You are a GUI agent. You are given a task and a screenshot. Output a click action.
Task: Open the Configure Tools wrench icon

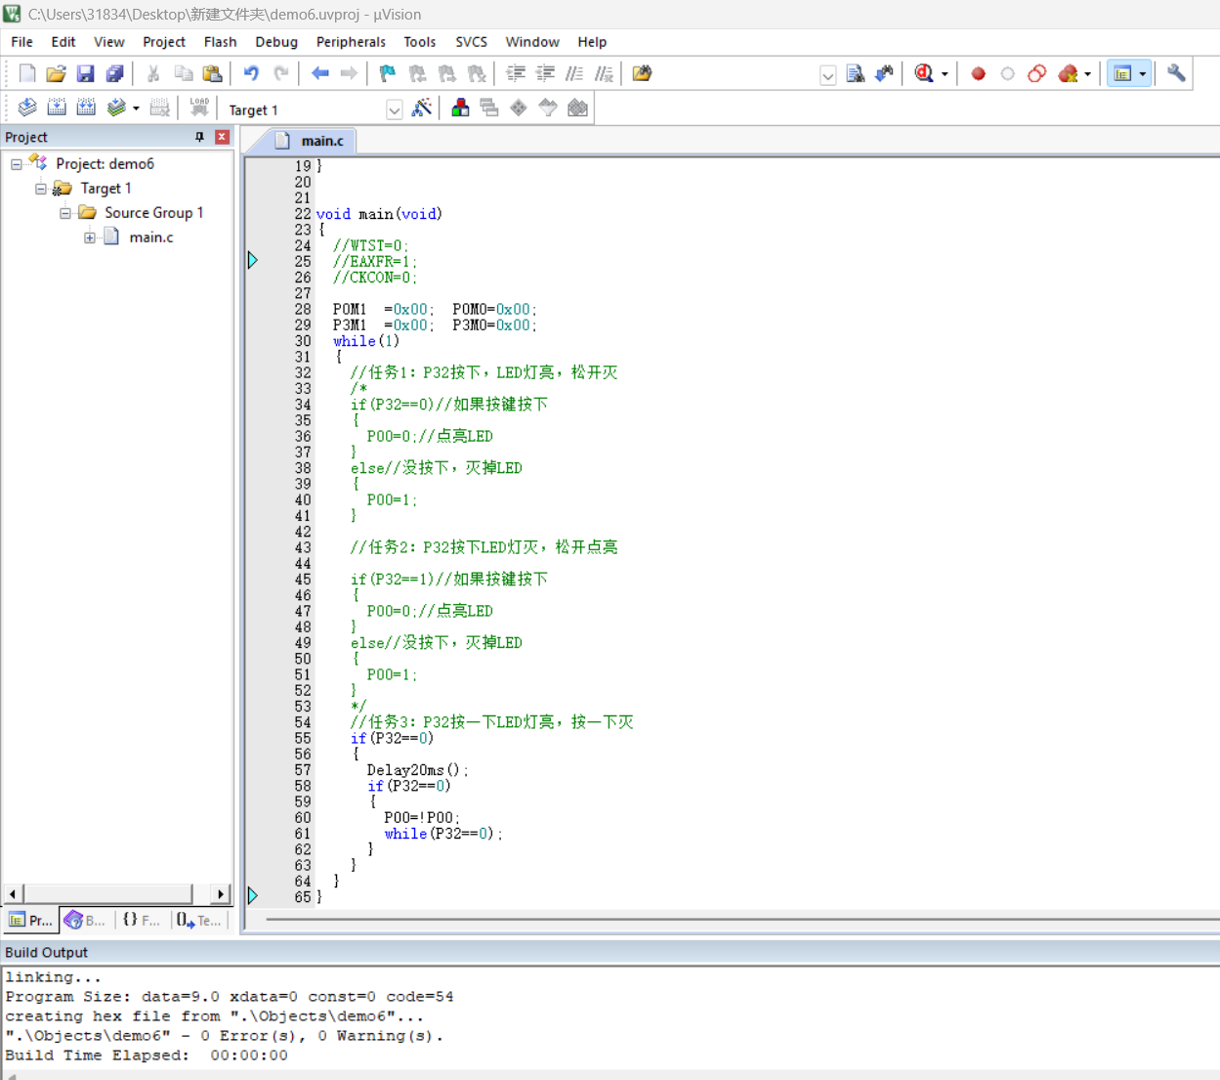click(1175, 73)
